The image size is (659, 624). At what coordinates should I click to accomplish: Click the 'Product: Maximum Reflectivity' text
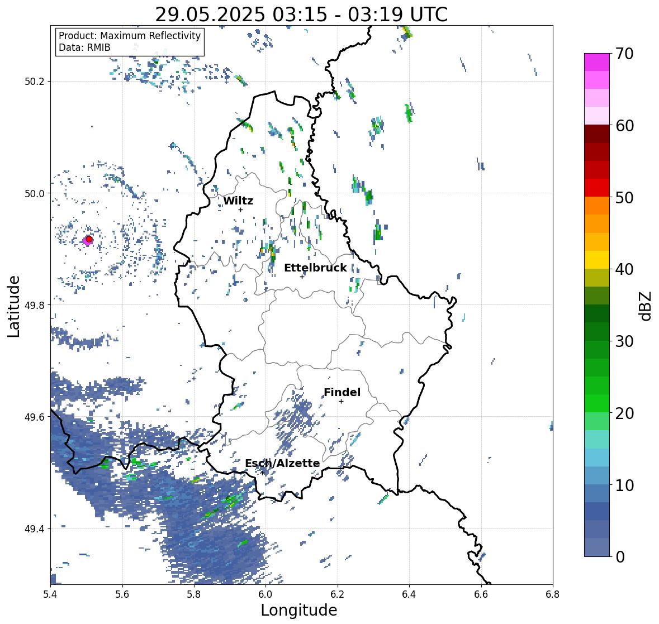click(130, 36)
